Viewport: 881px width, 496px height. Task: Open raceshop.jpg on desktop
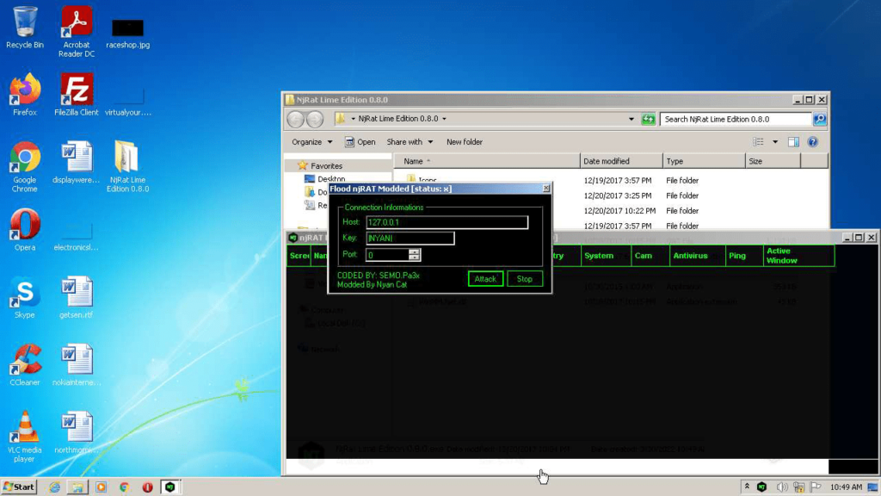click(127, 33)
